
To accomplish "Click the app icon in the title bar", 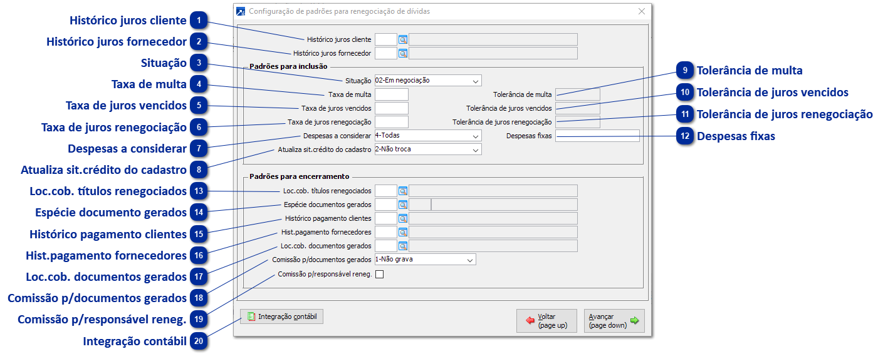I will click(241, 11).
